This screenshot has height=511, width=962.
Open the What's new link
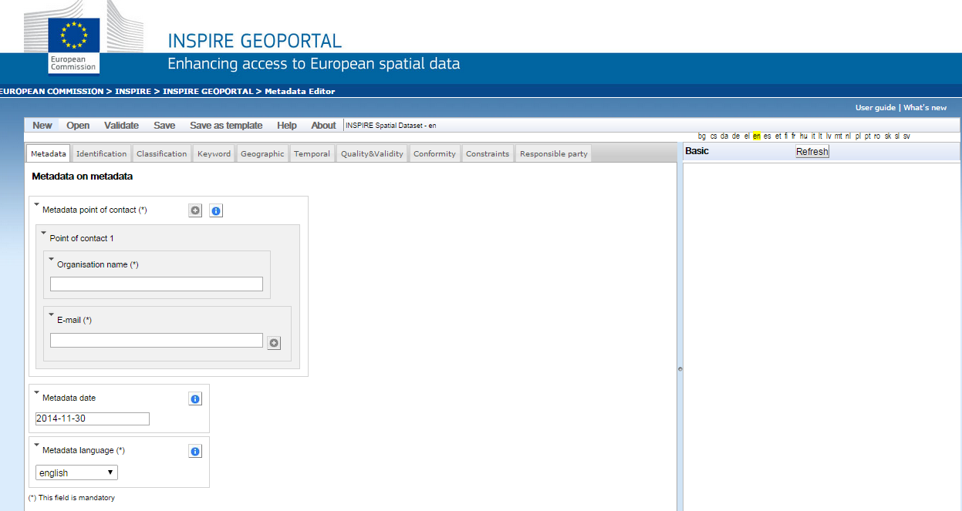pyautogui.click(x=925, y=108)
